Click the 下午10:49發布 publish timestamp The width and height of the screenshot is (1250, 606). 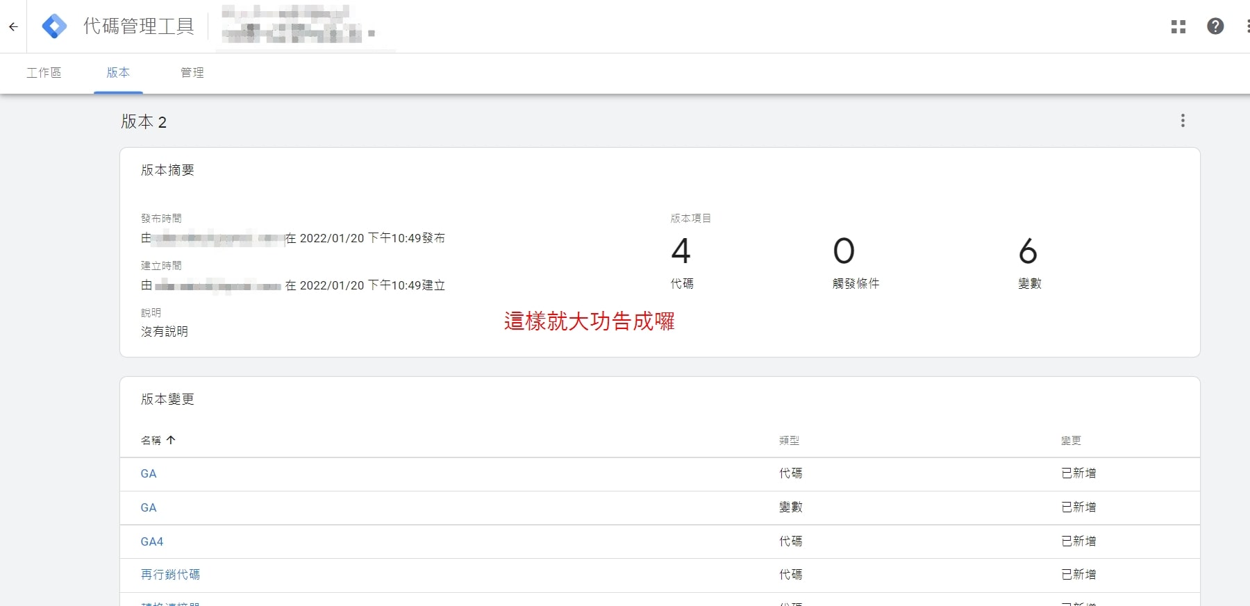tap(406, 238)
